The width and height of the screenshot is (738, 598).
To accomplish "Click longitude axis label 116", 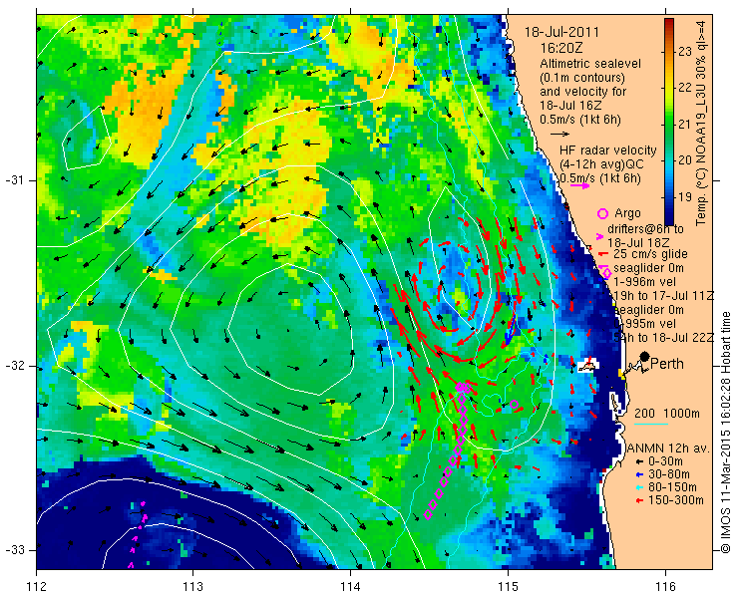I will 665,586.
